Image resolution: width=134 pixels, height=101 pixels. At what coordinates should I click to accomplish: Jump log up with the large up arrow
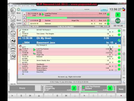[124, 39]
